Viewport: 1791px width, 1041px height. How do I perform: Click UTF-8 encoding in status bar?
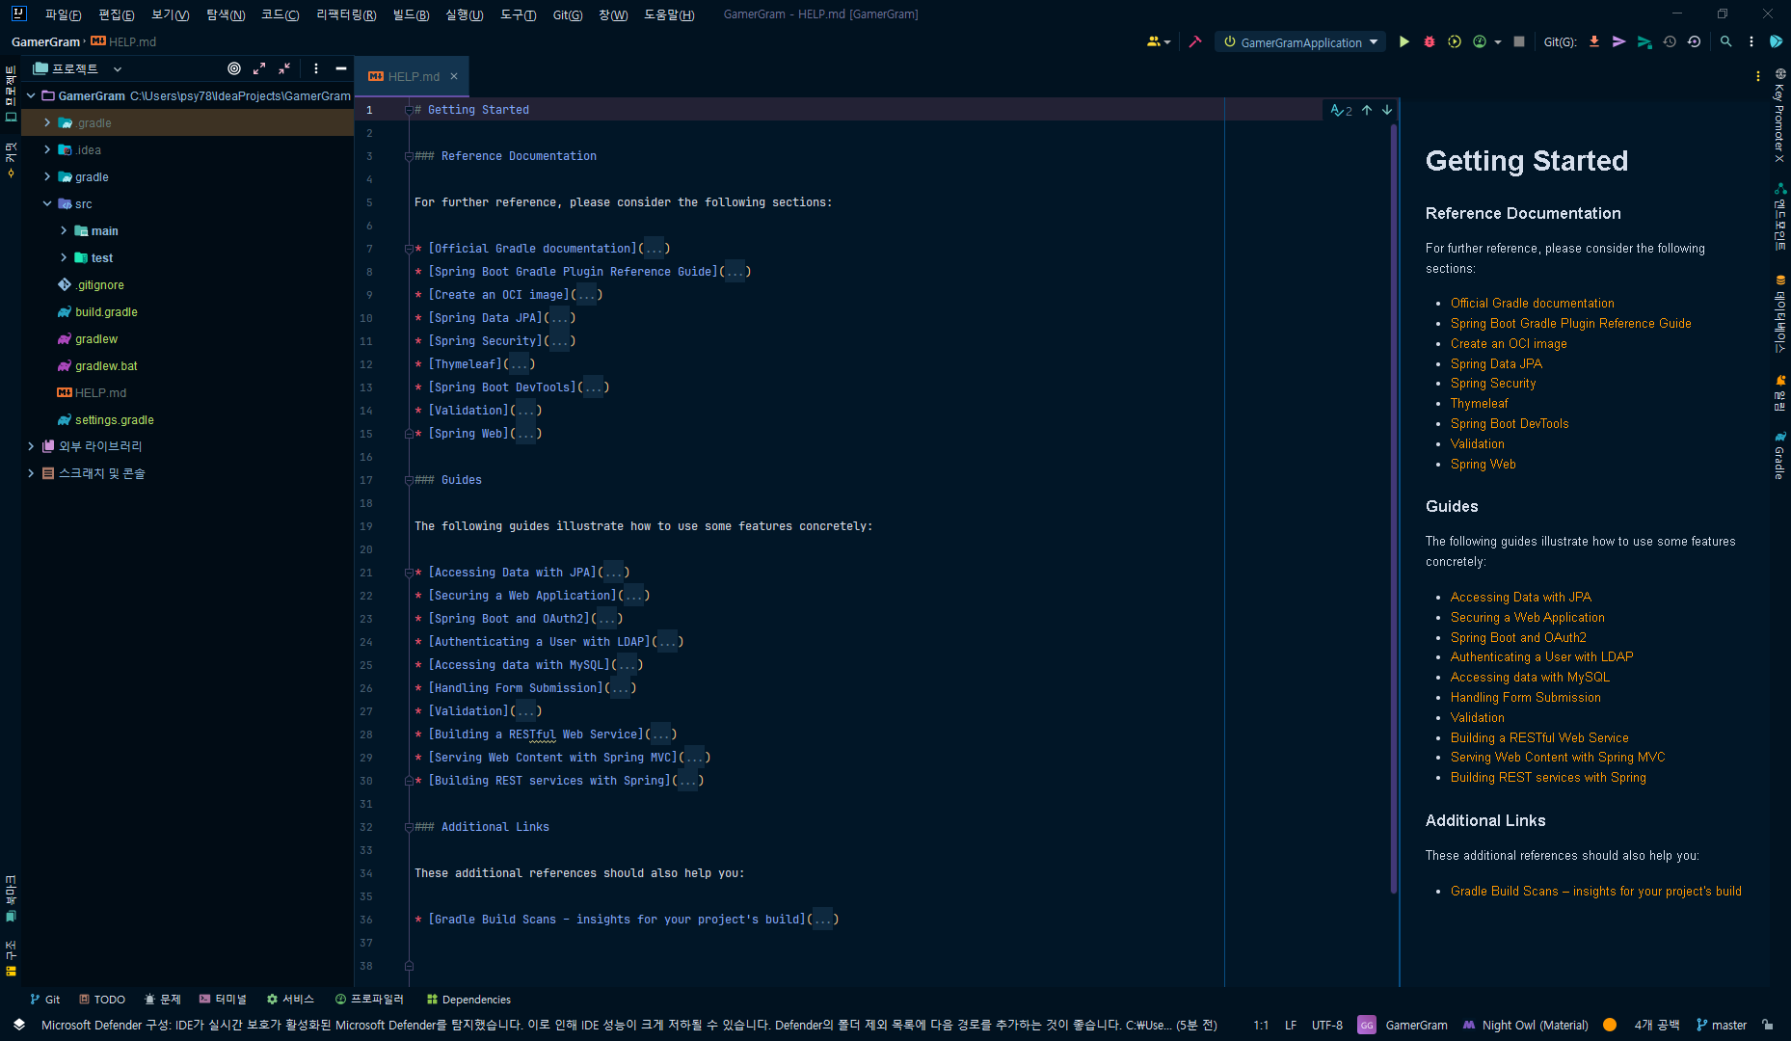[x=1326, y=1025]
